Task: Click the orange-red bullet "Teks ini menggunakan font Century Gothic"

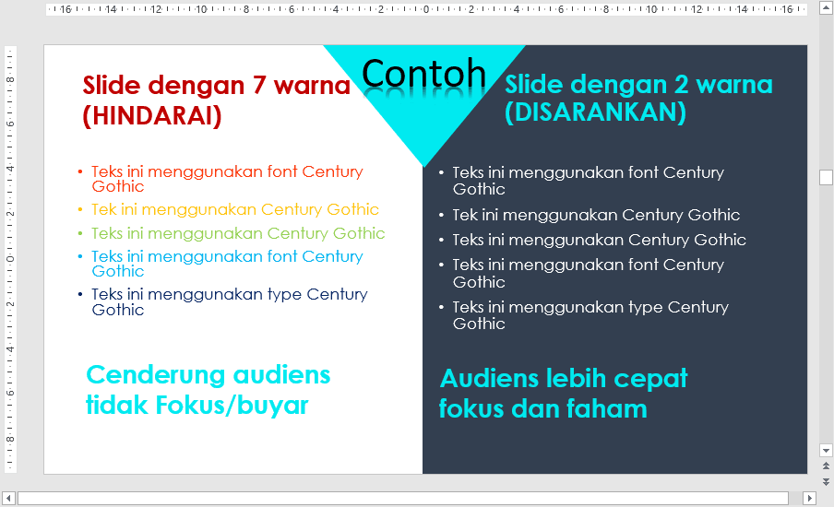Action: 227,179
